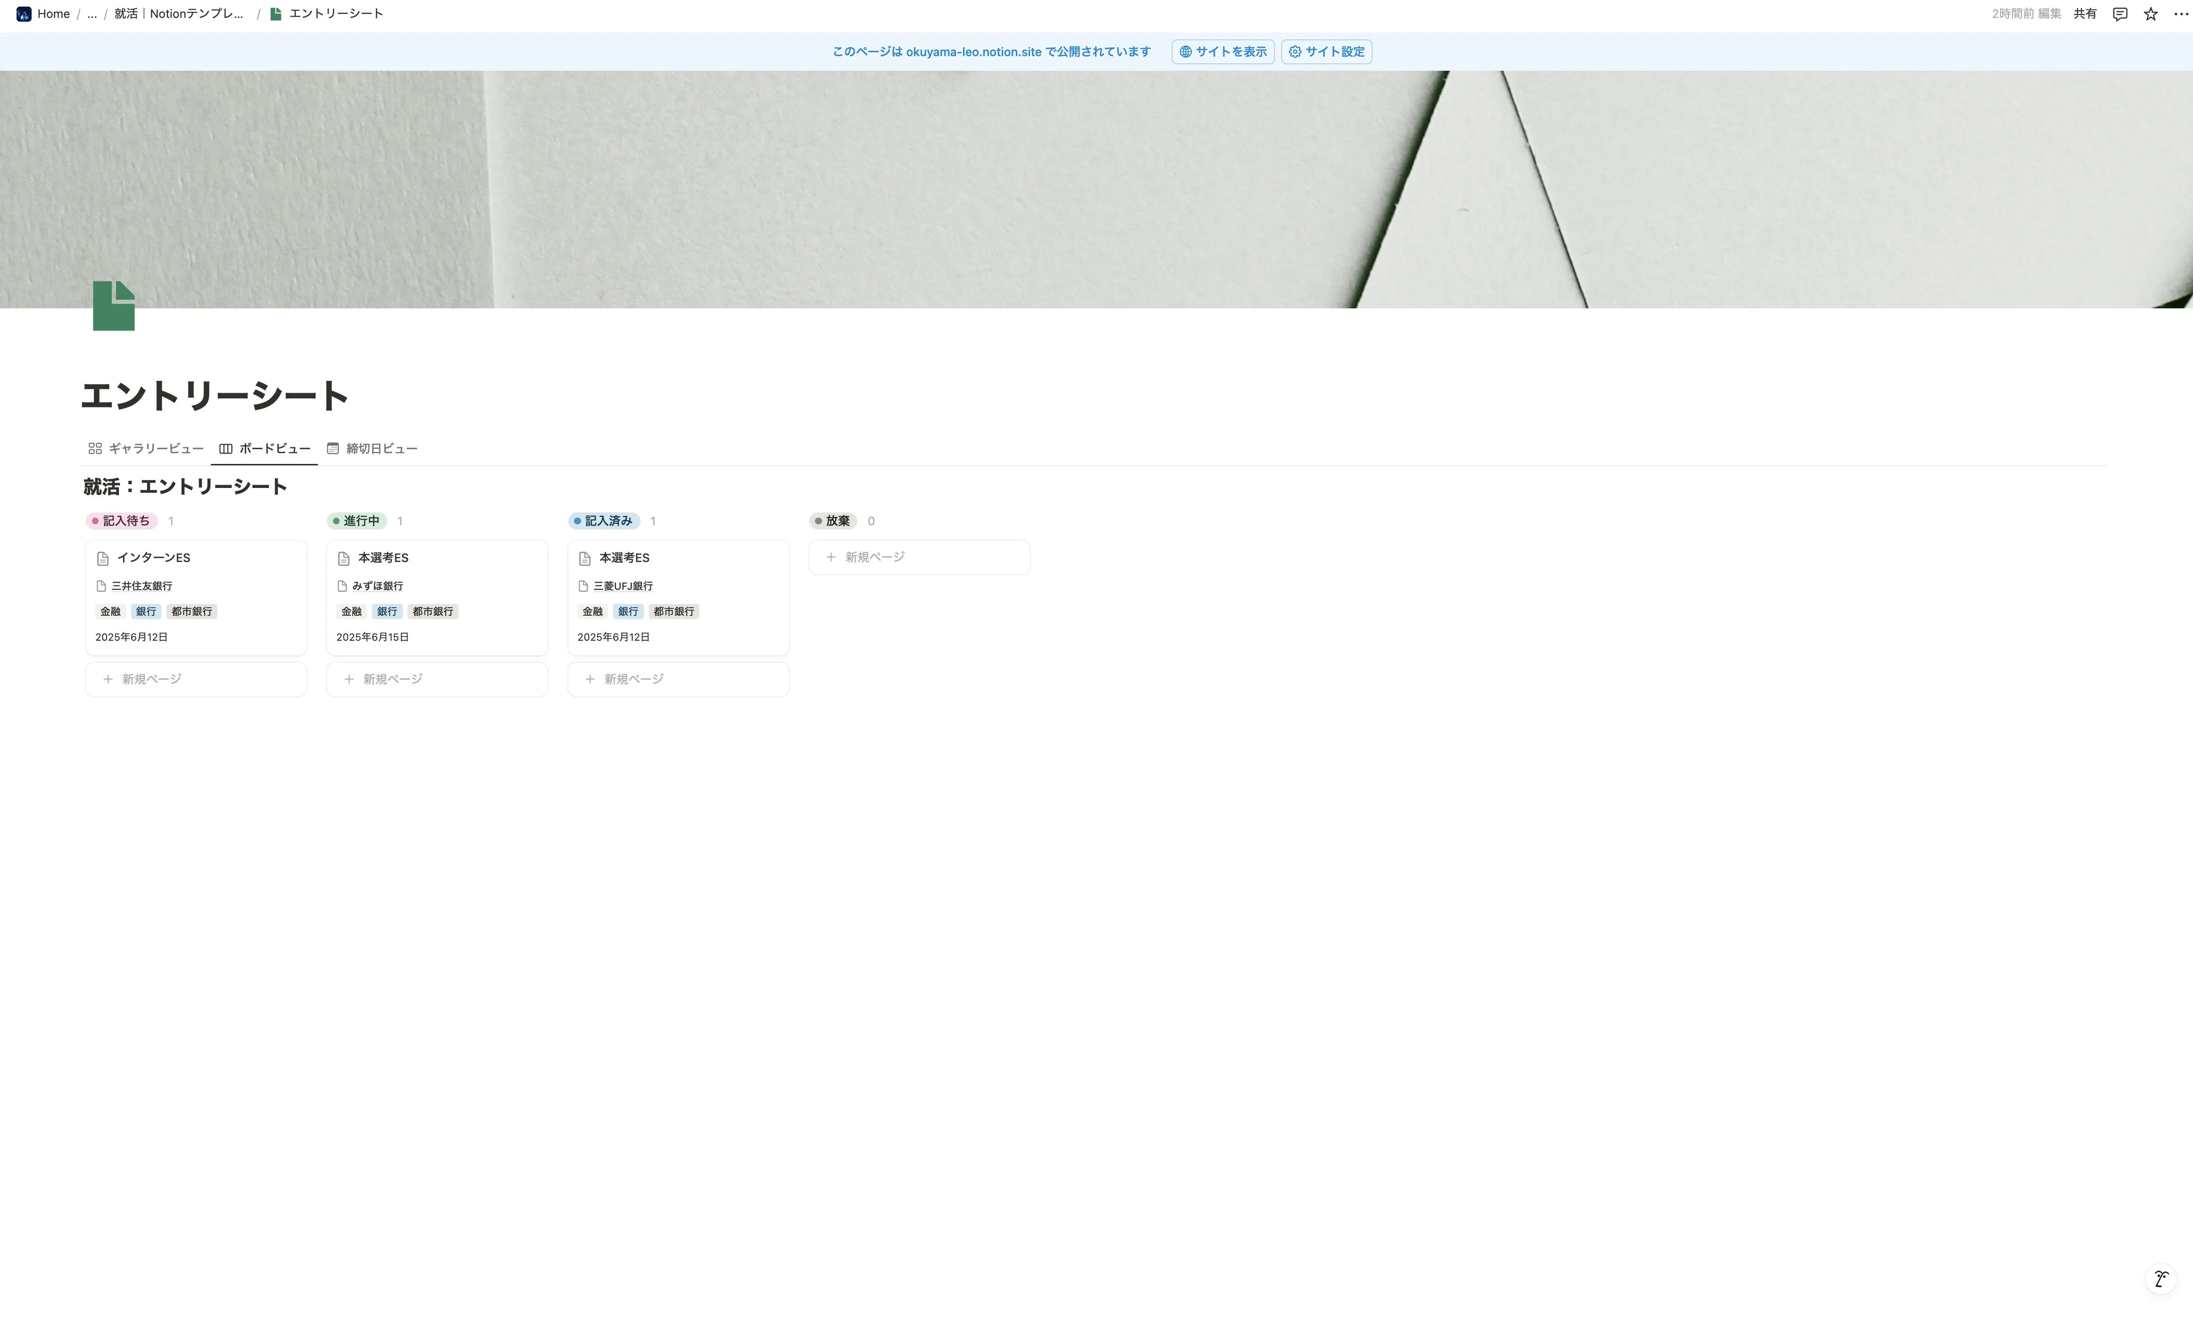
Task: Click the green page icon above エントリーシート title
Action: click(113, 305)
